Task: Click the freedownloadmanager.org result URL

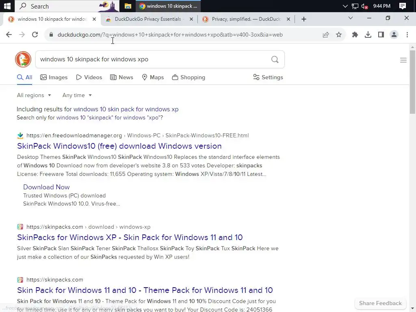Action: click(138, 135)
